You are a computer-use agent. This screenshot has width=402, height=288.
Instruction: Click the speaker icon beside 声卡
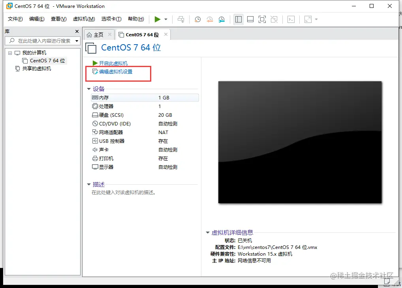point(95,150)
